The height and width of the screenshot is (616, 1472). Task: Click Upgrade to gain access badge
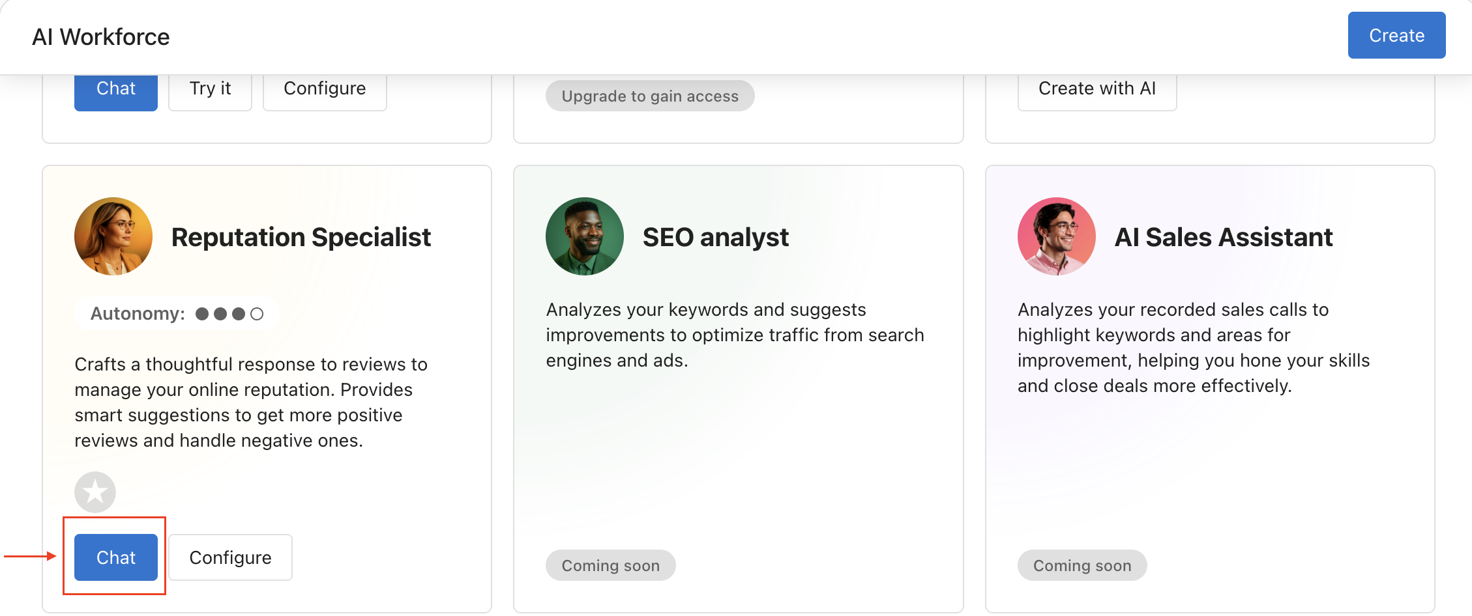(x=650, y=96)
